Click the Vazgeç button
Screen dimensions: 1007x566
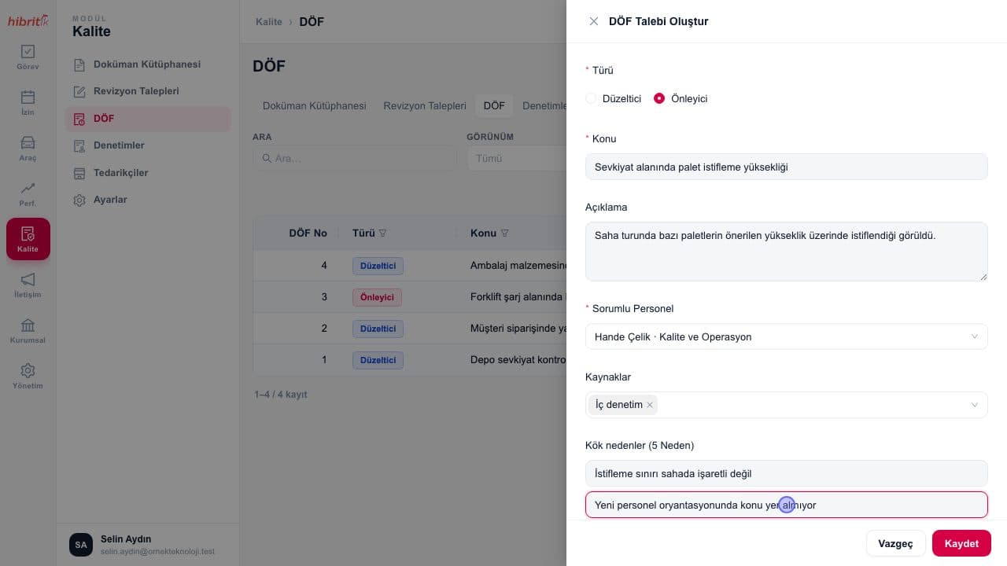[895, 543]
